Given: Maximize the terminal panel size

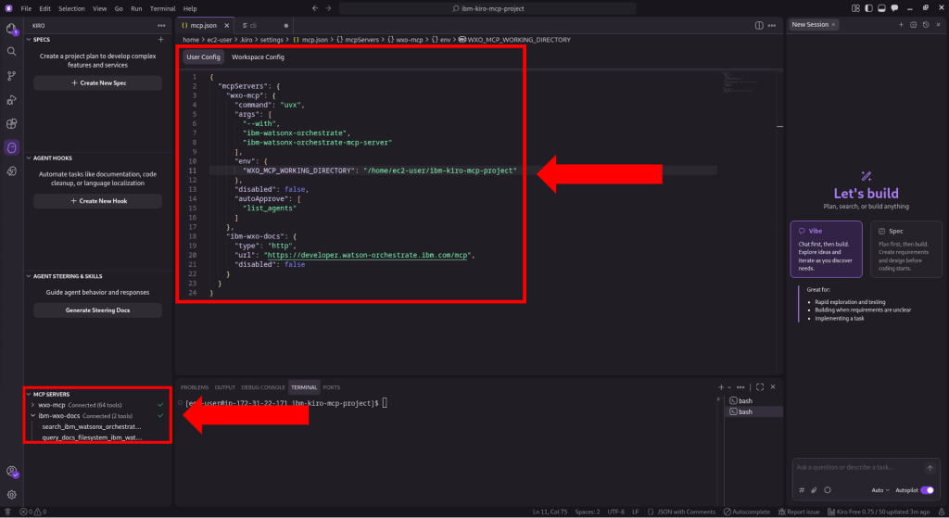Looking at the screenshot, I should pos(760,387).
